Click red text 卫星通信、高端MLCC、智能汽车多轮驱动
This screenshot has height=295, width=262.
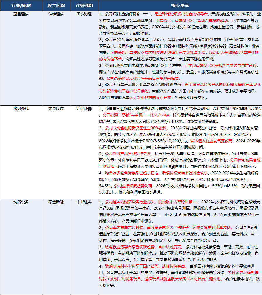[192, 20]
